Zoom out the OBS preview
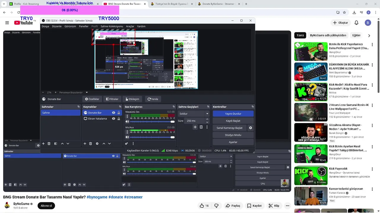Viewport: 380px width, 213px height. click(x=43, y=92)
